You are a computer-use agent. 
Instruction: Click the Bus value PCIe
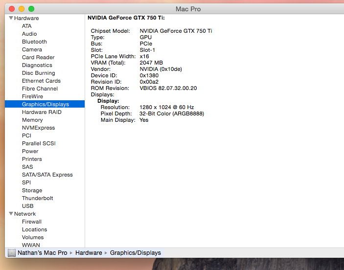click(x=146, y=44)
